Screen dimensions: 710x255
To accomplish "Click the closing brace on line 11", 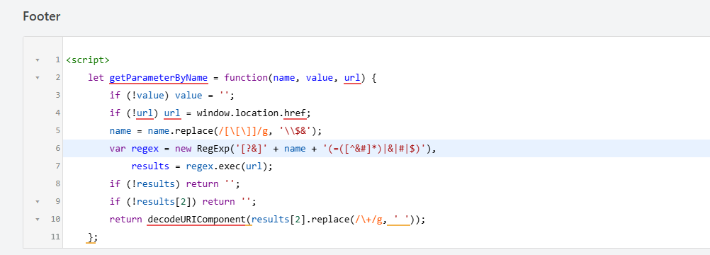I will click(x=91, y=237).
